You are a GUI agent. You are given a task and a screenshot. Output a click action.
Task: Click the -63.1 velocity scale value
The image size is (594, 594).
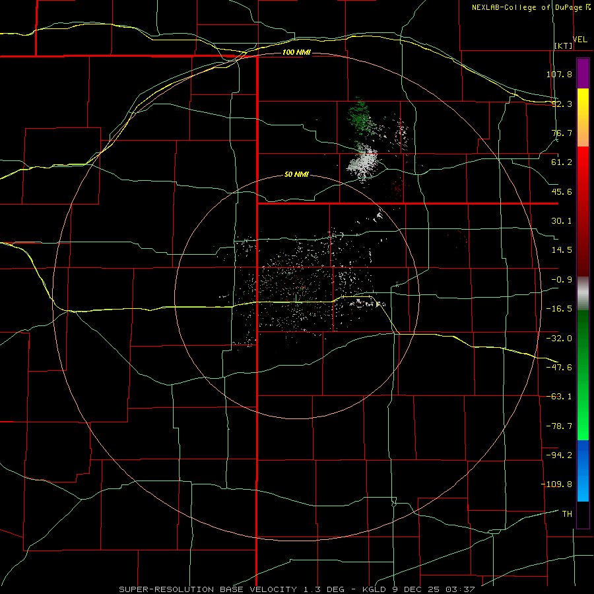[559, 397]
